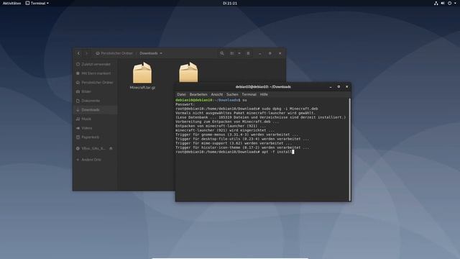Go forward in the file manager
Screen dimensions: 460x259
(86, 53)
